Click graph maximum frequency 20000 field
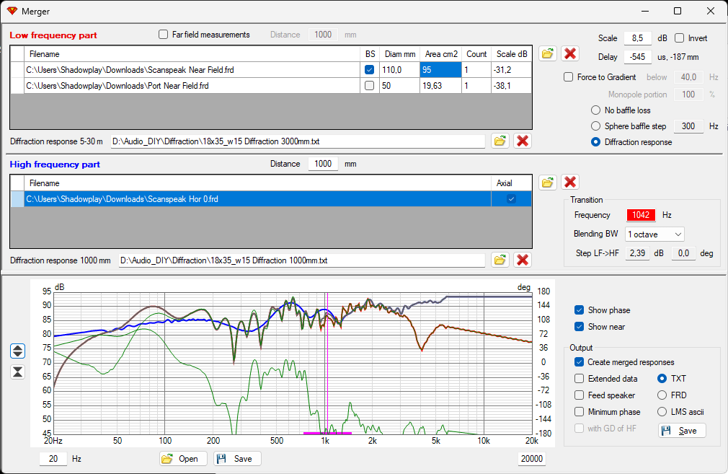The image size is (728, 474). click(532, 459)
